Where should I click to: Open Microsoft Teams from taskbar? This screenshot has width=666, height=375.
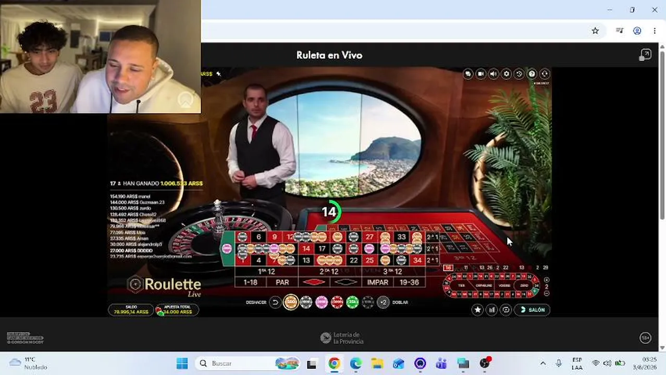pos(441,363)
